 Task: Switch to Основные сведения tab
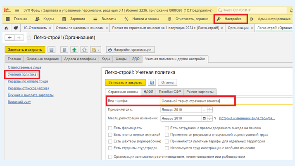click(43, 59)
